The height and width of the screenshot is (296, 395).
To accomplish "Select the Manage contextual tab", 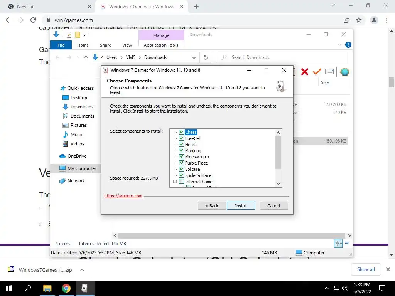I will [161, 35].
